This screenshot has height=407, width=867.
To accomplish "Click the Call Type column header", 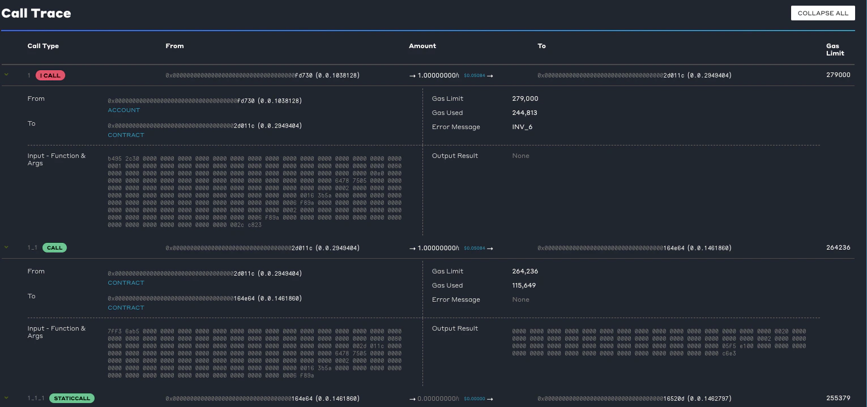I will 43,46.
